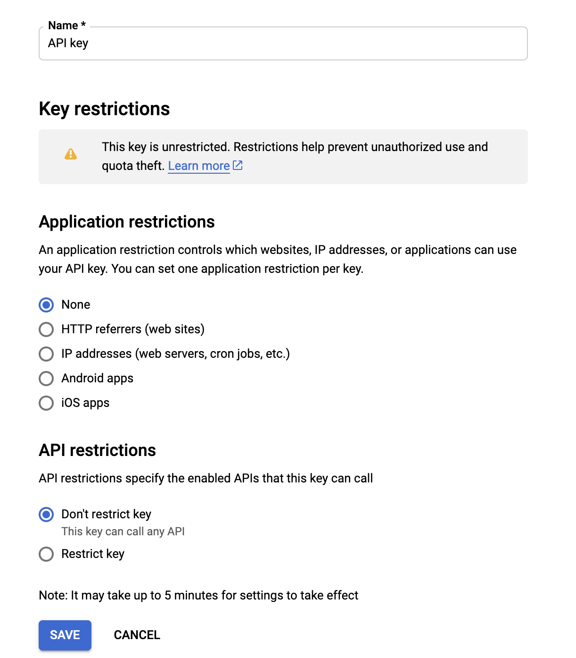
Task: Click the external link icon beside Learn more
Action: point(238,165)
